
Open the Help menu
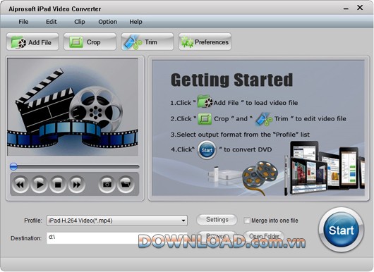135,22
